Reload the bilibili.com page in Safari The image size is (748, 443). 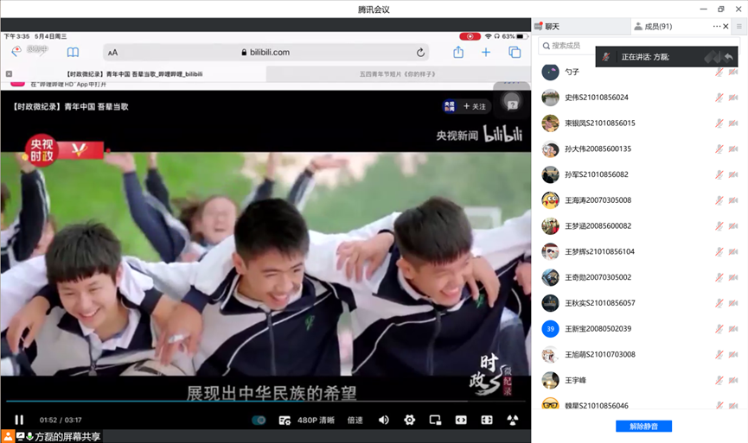(420, 53)
